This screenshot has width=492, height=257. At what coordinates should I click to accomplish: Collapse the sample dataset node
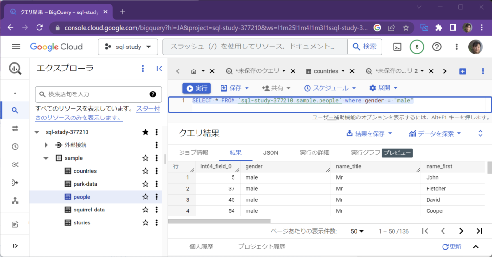click(x=46, y=158)
